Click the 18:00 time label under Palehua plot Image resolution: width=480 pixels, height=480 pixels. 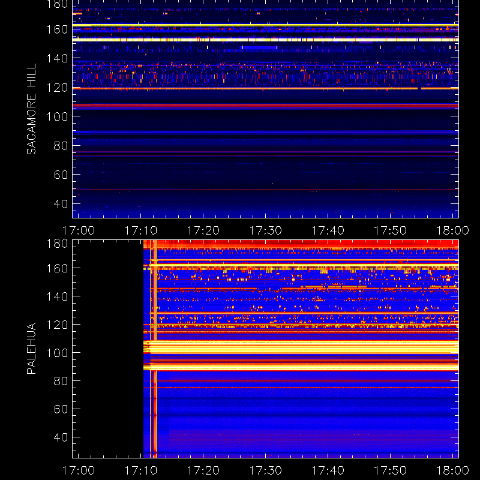point(452,470)
